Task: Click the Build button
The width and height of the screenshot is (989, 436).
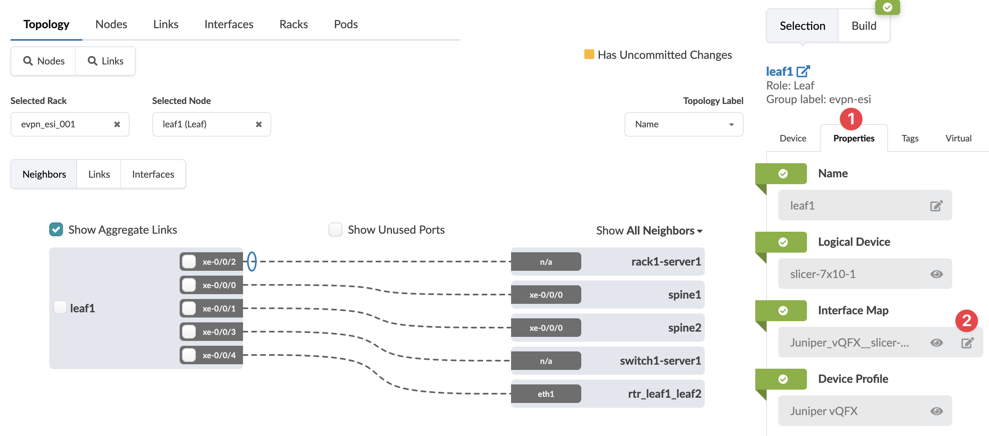Action: (863, 26)
